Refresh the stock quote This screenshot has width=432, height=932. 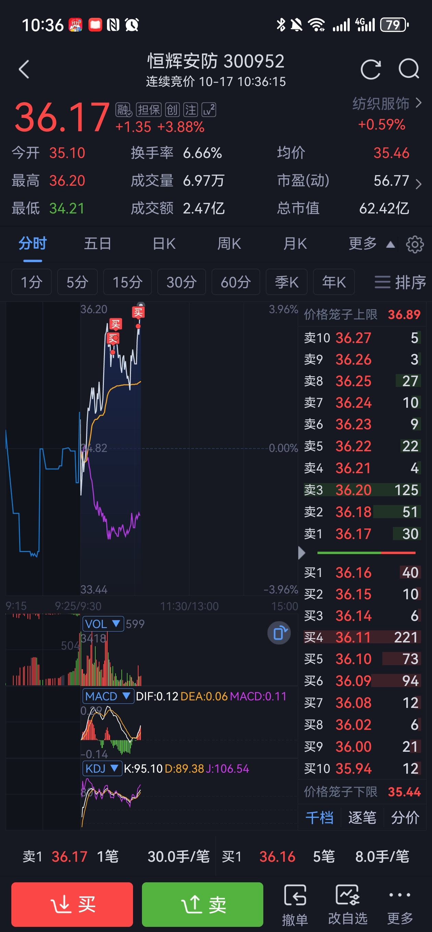click(370, 69)
